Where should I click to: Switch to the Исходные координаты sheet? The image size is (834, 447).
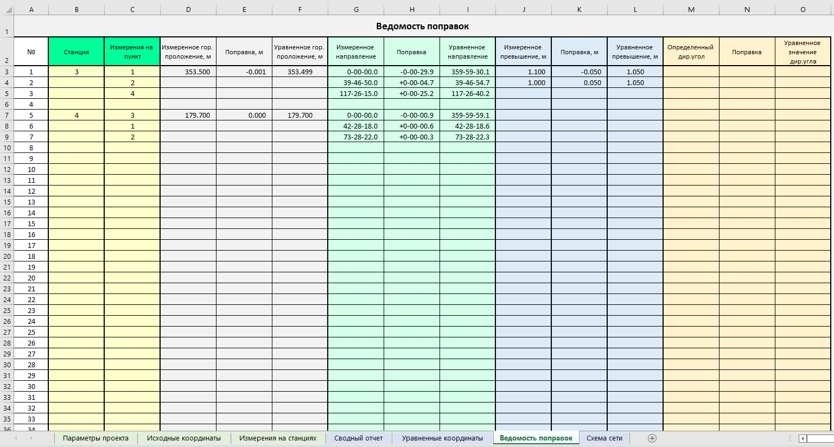pyautogui.click(x=183, y=438)
